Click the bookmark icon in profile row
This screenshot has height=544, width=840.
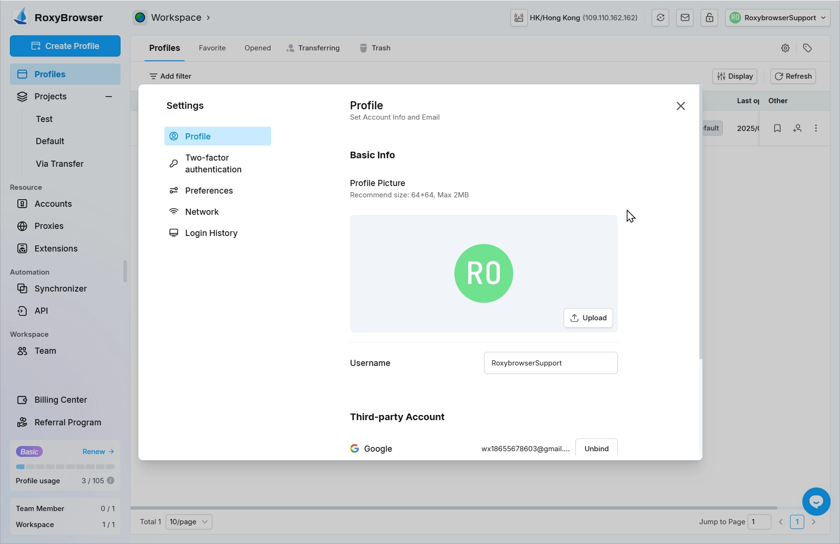pos(777,128)
